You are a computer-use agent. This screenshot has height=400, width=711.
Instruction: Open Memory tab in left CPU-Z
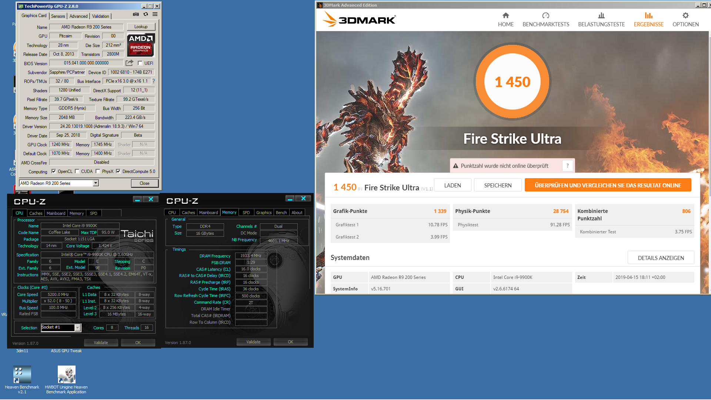(77, 213)
